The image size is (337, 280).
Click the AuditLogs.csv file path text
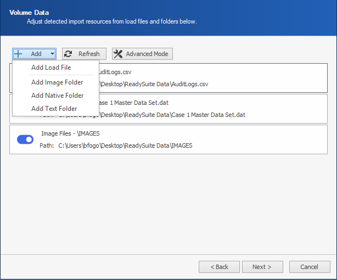pyautogui.click(x=154, y=84)
